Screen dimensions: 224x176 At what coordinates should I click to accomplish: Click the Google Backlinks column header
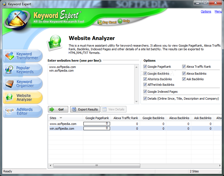click(x=153, y=118)
